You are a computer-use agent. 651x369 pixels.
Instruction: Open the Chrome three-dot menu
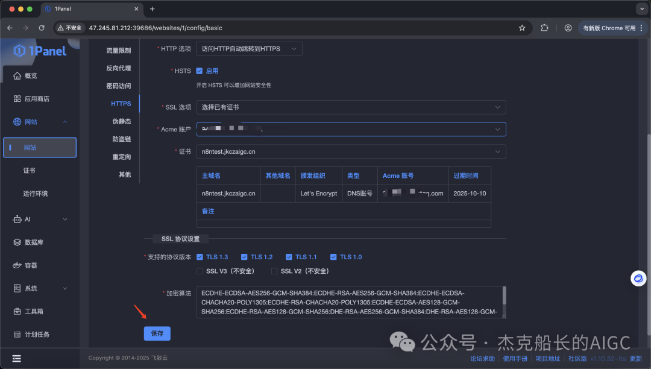pos(641,28)
